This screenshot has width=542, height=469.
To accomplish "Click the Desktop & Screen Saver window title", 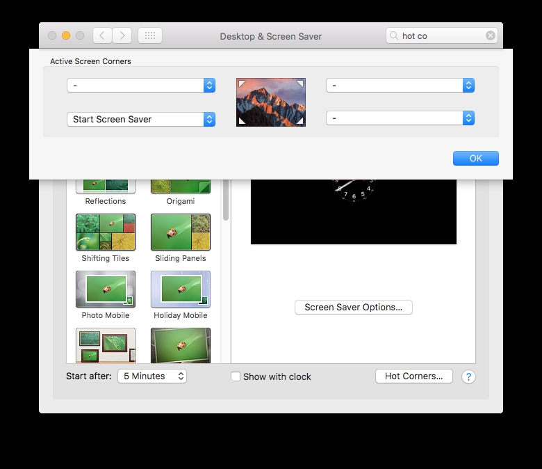I will click(x=271, y=36).
